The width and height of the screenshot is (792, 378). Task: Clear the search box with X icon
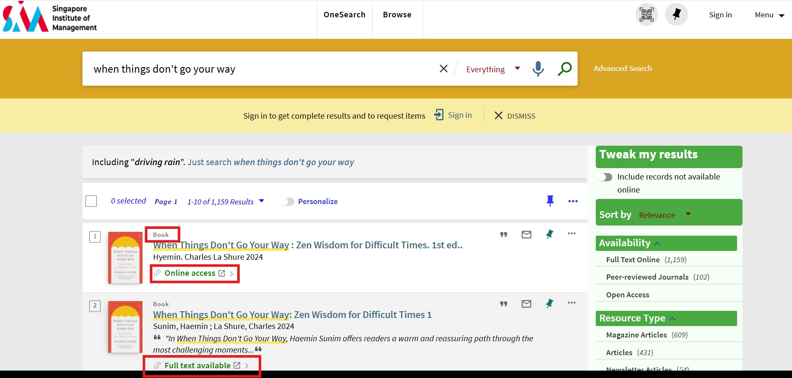pos(444,68)
